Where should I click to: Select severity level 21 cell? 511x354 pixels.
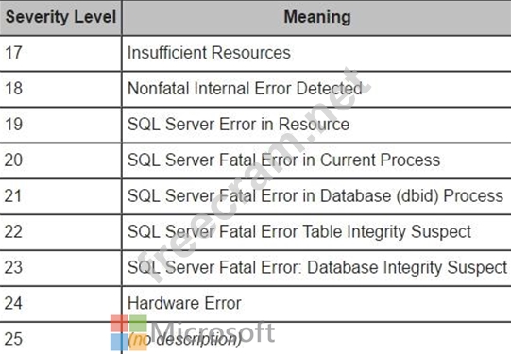click(60, 196)
